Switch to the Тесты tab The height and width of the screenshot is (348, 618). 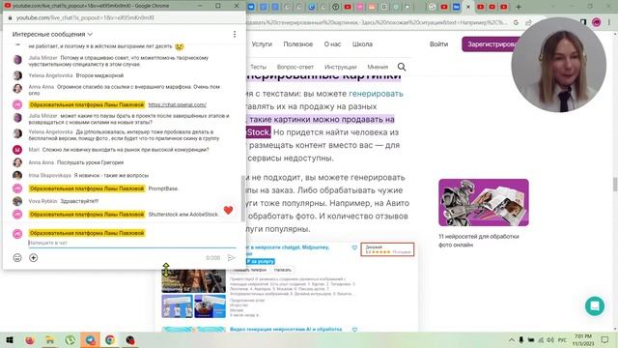click(258, 67)
